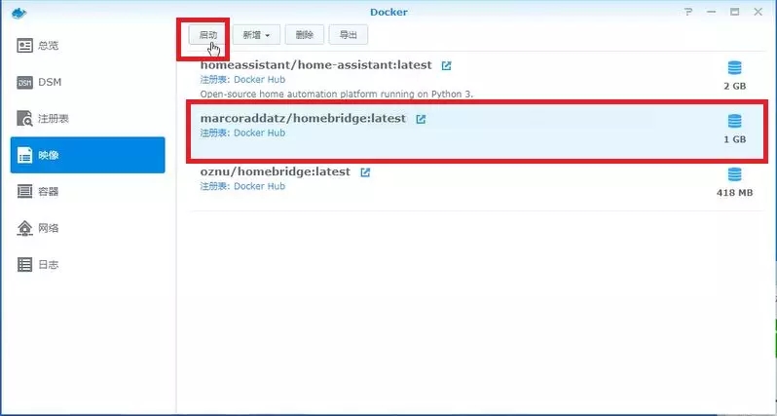Close the Docker window
This screenshot has width=777, height=416.
(x=758, y=12)
